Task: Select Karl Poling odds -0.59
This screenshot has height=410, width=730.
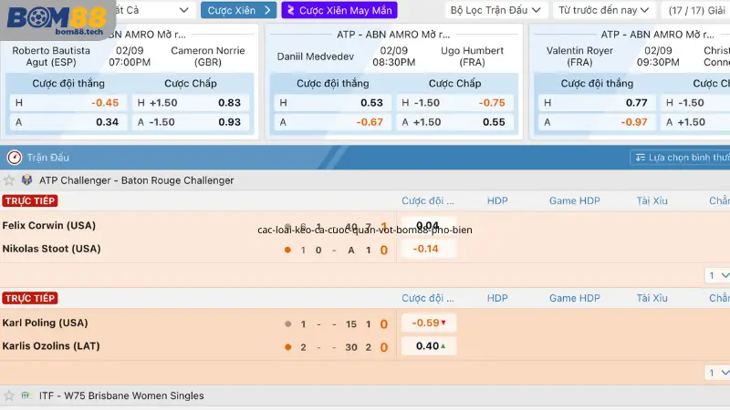Action: 428,323
